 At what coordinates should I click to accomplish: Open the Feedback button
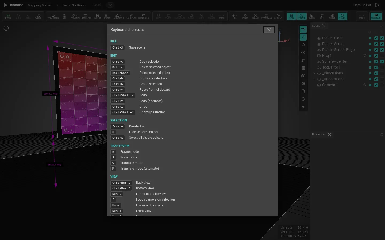click(x=376, y=16)
